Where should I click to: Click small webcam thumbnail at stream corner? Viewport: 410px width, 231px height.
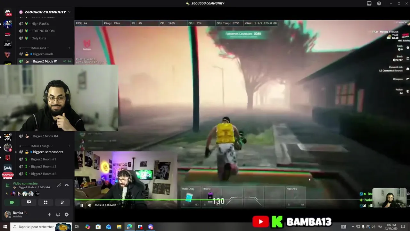pos(389,198)
